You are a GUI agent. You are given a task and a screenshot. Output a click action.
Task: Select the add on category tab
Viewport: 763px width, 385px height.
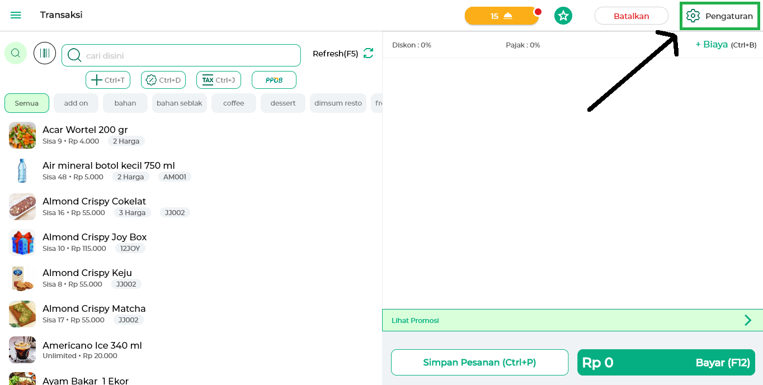(x=76, y=103)
